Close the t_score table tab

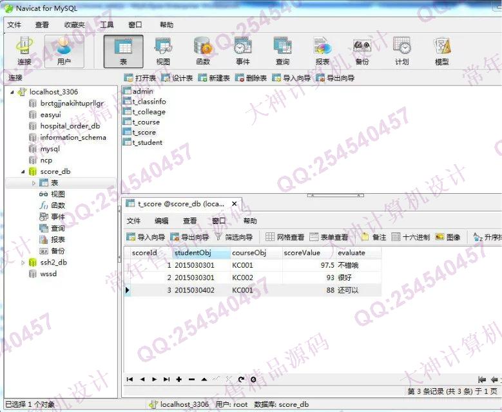[x=235, y=204]
